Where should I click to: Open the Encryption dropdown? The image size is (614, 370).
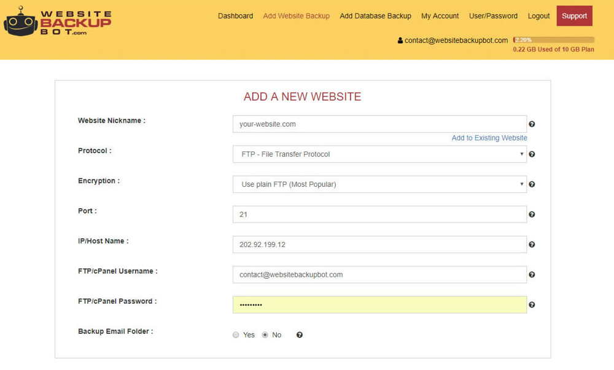click(x=379, y=184)
